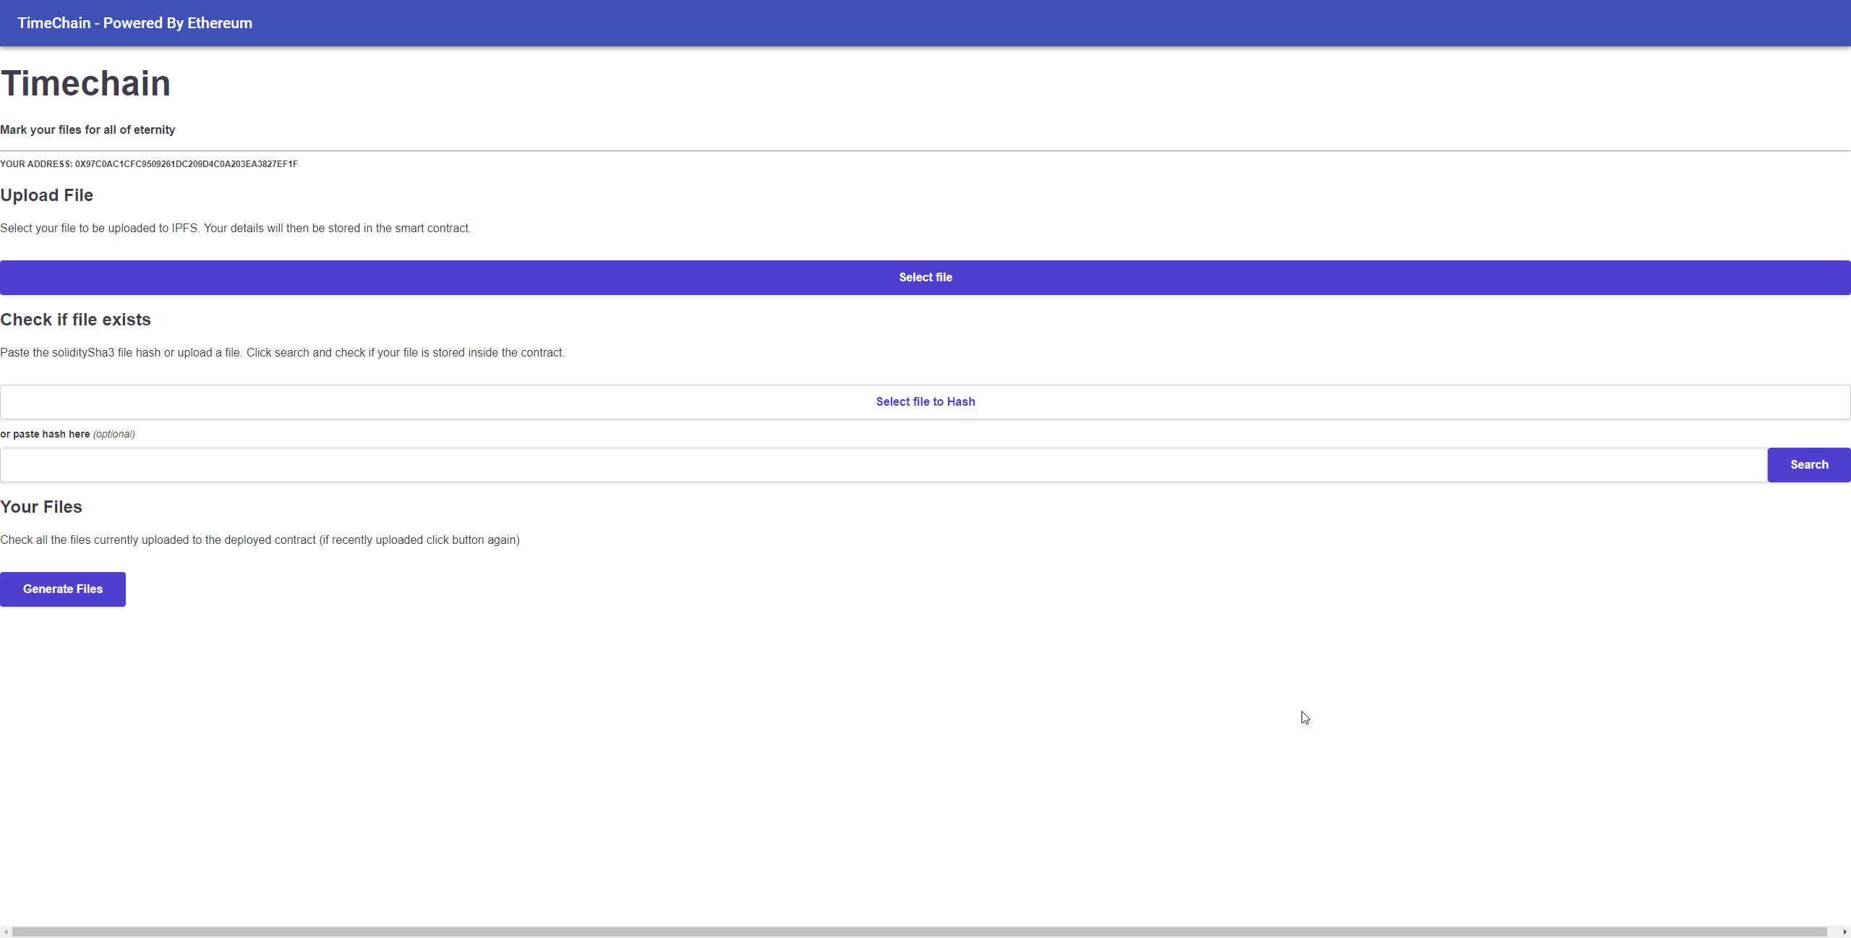The height and width of the screenshot is (938, 1851).
Task: Click the right scrollbar arrow
Action: (1844, 931)
